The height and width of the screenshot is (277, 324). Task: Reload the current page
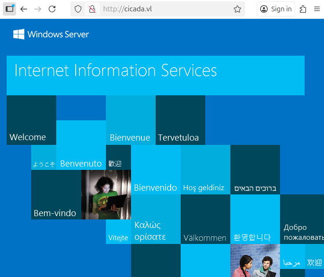[52, 9]
